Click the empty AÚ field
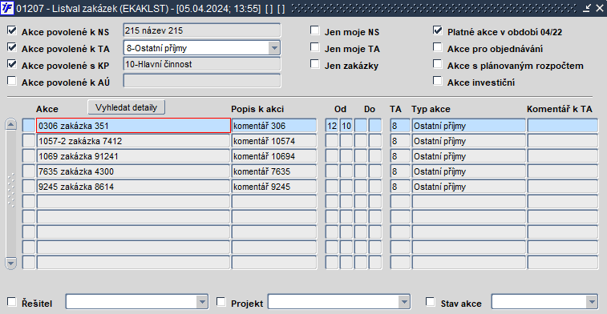Screen dimensions: 607x314 coord(202,81)
